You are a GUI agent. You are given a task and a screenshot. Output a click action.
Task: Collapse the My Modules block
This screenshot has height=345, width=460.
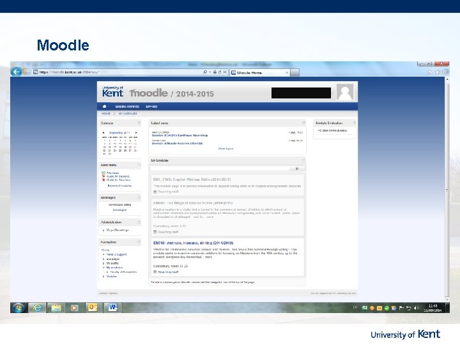click(x=303, y=161)
